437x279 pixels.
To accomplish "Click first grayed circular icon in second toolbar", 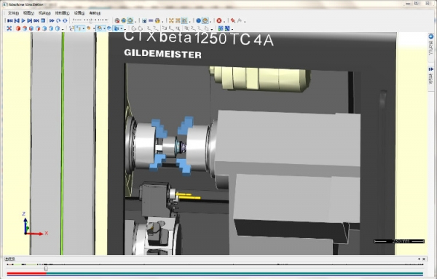I will click(133, 28).
